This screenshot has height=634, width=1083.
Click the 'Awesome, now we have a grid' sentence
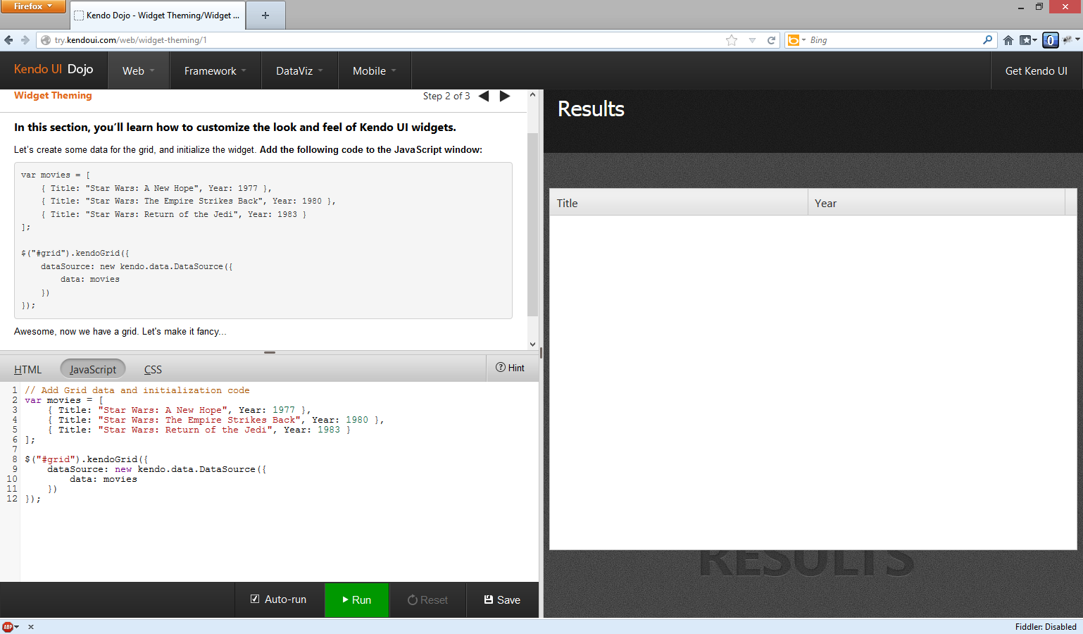pos(120,332)
